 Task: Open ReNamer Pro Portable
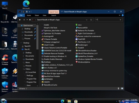point(85,31)
